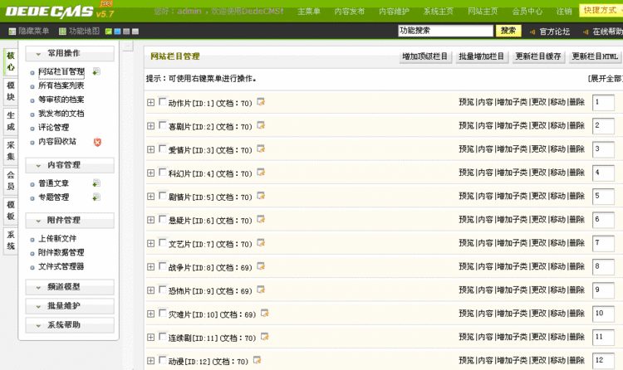Viewport: 623px width, 370px height.
Task: Open 在线帮助 link
Action: tap(607, 32)
